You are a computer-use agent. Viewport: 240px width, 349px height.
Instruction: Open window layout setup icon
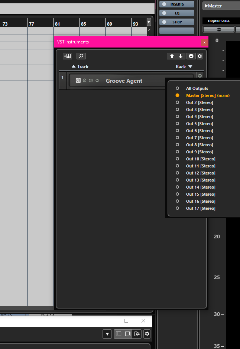[137, 334]
